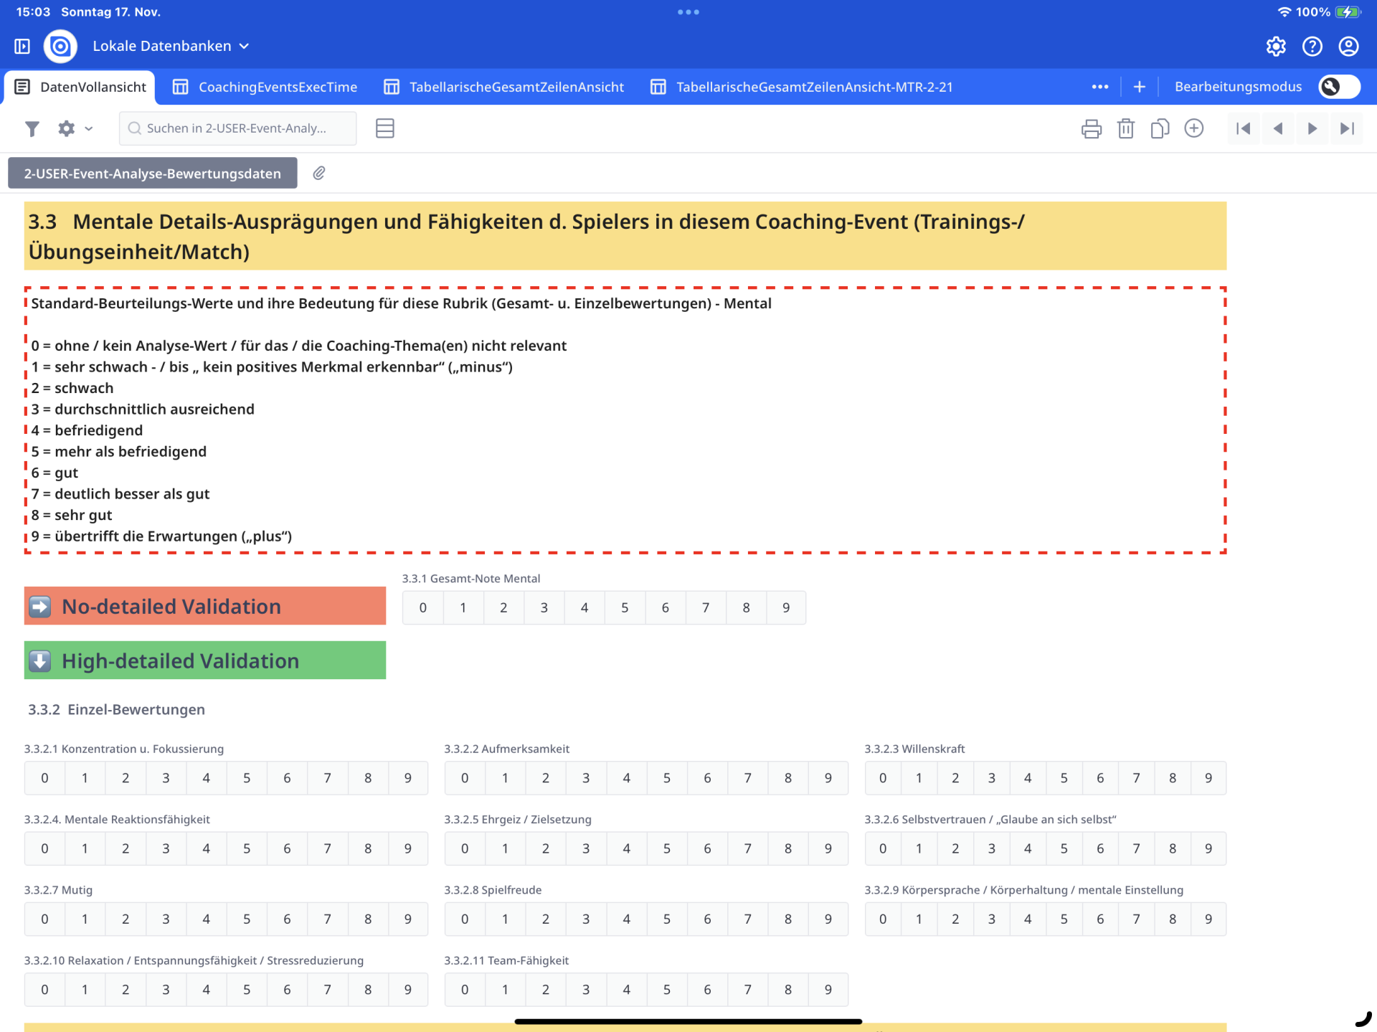Click the print record icon
This screenshot has height=1032, width=1377.
(x=1091, y=128)
